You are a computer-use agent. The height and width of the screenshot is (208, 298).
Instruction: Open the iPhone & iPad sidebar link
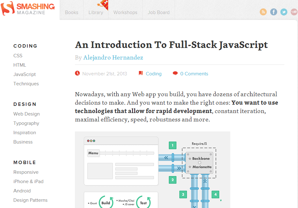click(x=28, y=182)
